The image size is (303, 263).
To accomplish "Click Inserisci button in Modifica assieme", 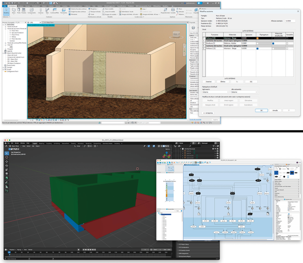I will point(209,82).
